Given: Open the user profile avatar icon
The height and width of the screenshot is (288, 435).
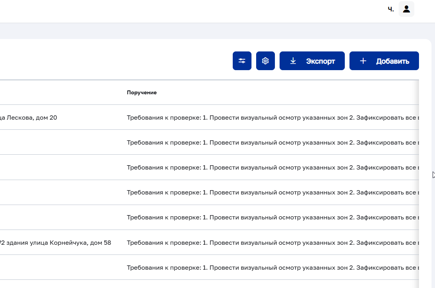Looking at the screenshot, I should [x=406, y=9].
